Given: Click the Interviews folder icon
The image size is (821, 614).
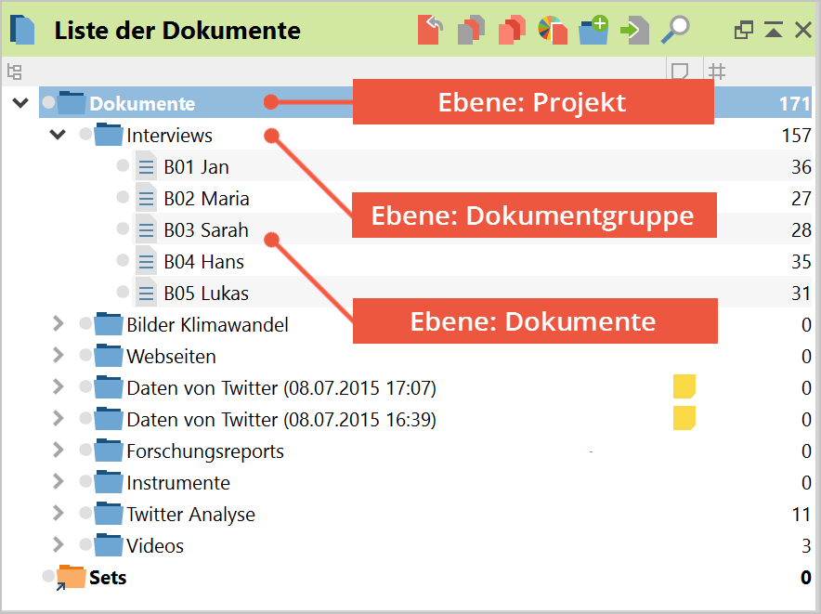Looking at the screenshot, I should click(x=109, y=134).
